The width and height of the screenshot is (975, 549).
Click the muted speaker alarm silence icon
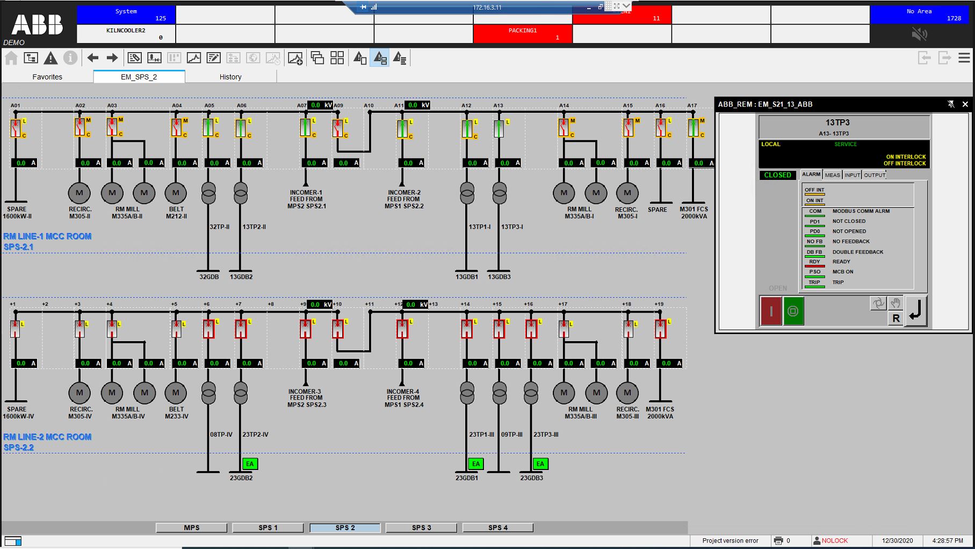point(919,34)
